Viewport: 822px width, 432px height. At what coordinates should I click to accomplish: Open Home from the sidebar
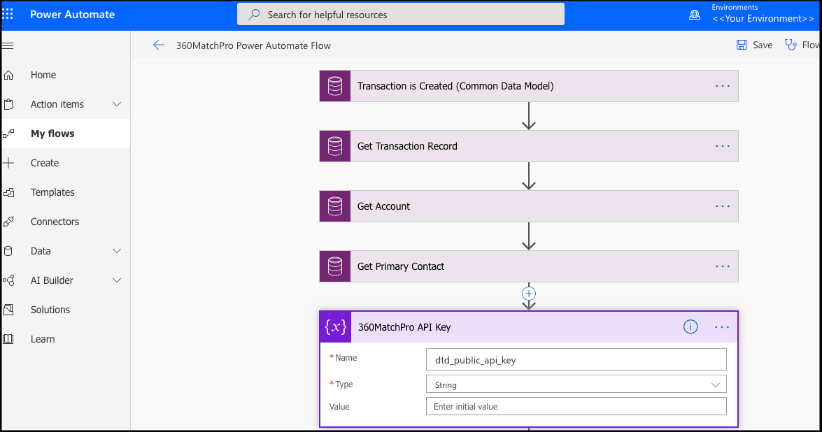tap(42, 75)
